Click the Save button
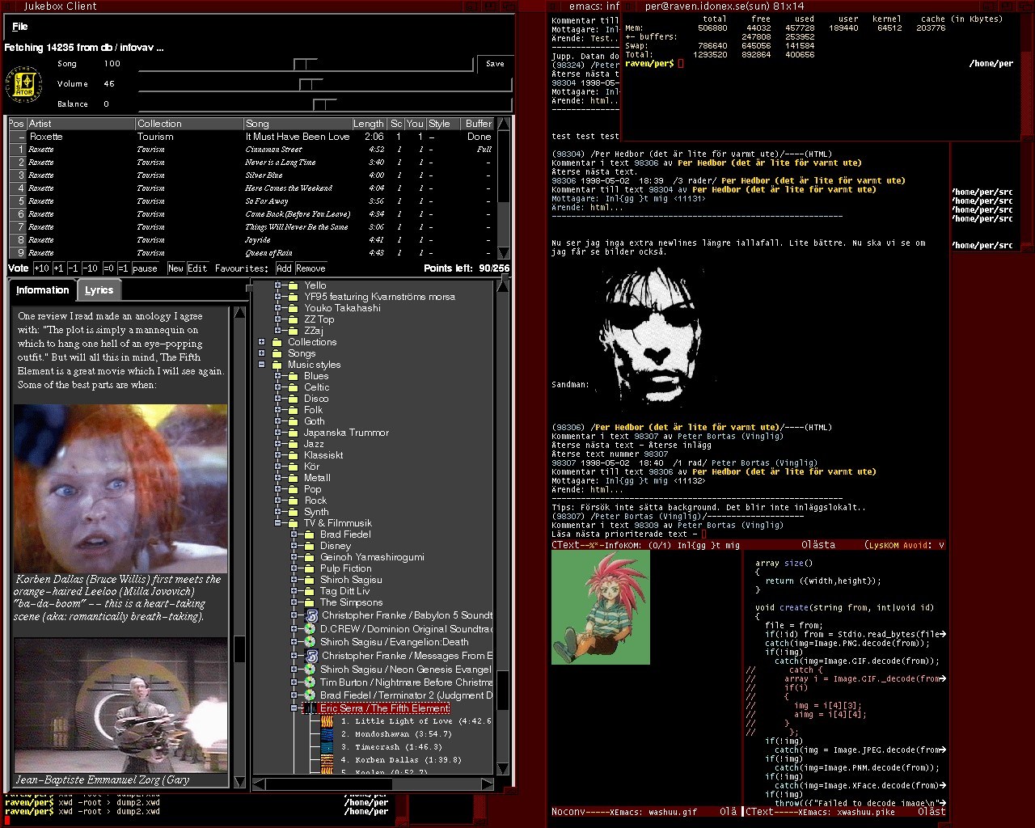This screenshot has height=828, width=1035. (x=495, y=64)
